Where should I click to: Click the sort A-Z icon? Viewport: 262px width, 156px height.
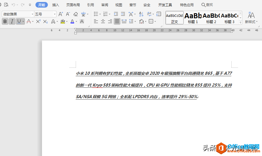click(141, 14)
